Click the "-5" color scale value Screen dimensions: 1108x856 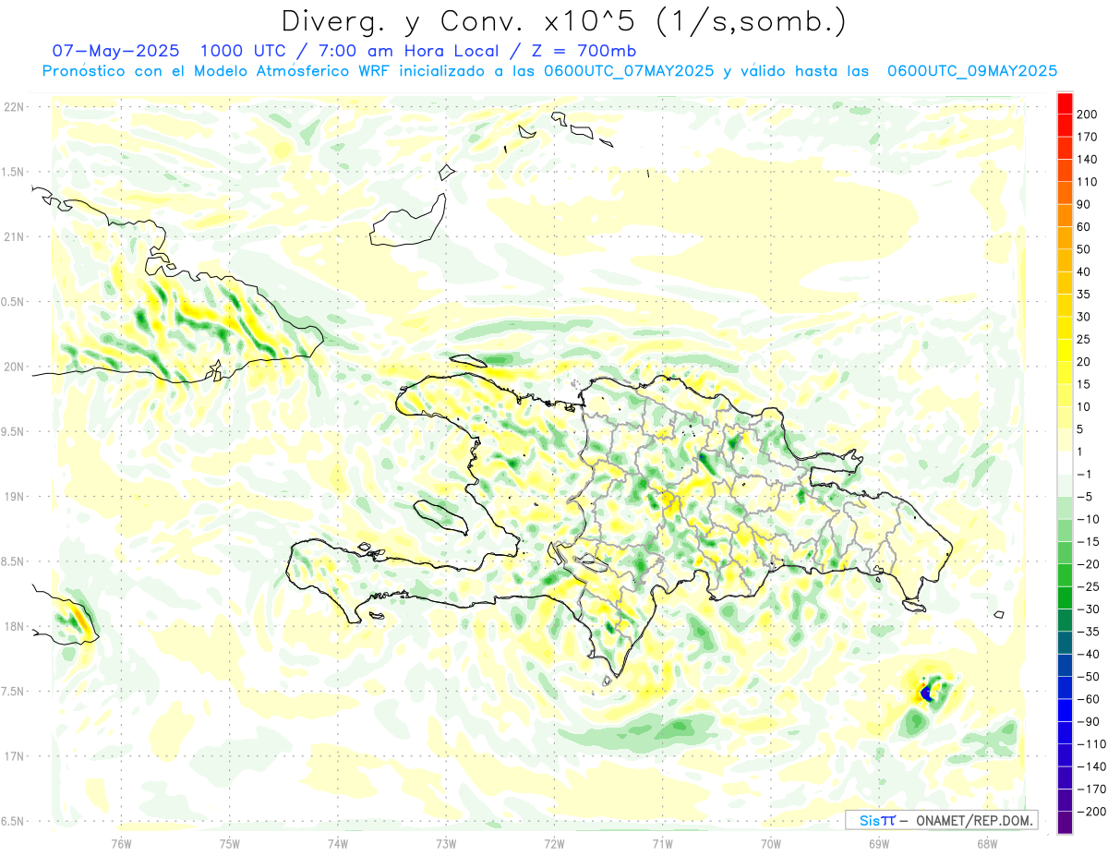point(1084,497)
